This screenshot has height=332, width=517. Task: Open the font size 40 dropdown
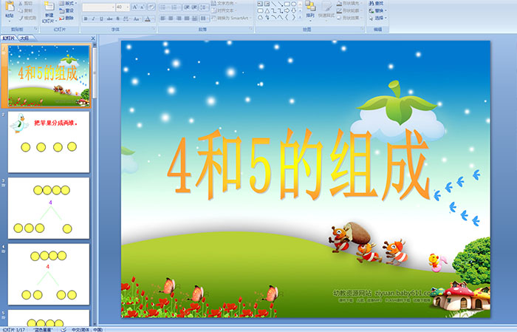point(128,7)
